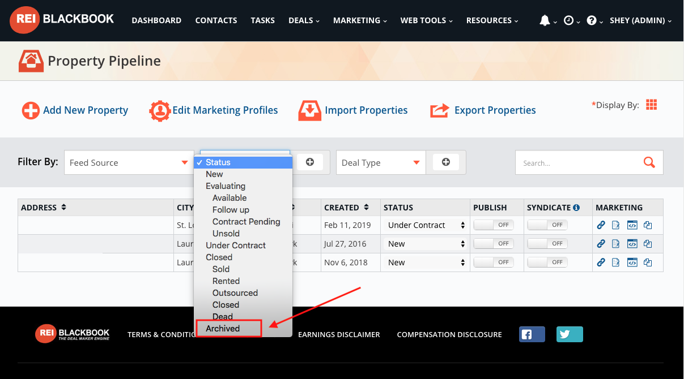
Task: Open the status select in Jul 27, 2016 row
Action: (426, 244)
